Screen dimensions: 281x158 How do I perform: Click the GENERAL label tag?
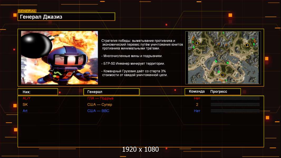pos(27,11)
